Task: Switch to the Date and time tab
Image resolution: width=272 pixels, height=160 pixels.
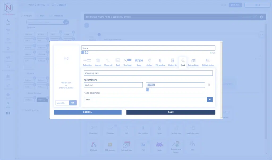Action: pos(193,62)
